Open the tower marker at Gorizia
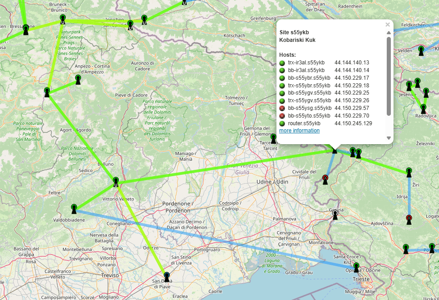439x300 pixels. tap(335, 216)
